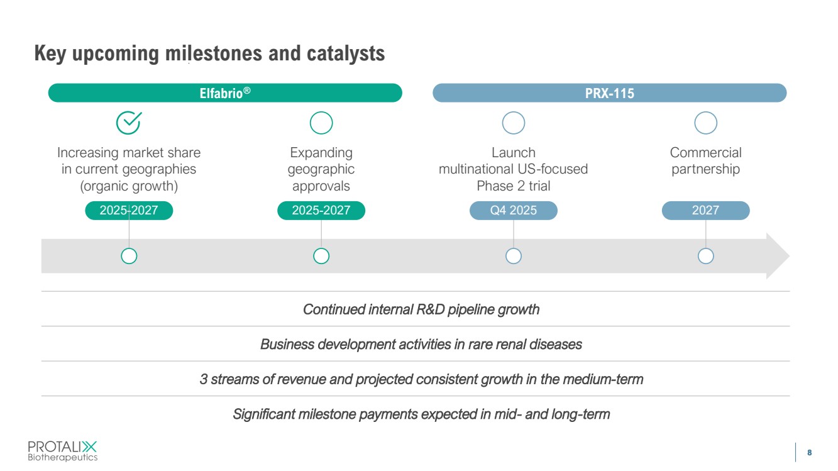
Task: Click the empty circle above Expanding geographic approvals
Action: tap(321, 123)
